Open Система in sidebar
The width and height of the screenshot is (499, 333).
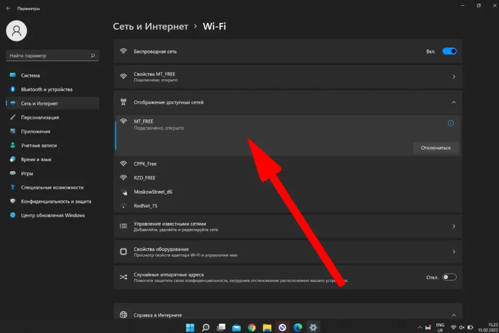click(53, 76)
